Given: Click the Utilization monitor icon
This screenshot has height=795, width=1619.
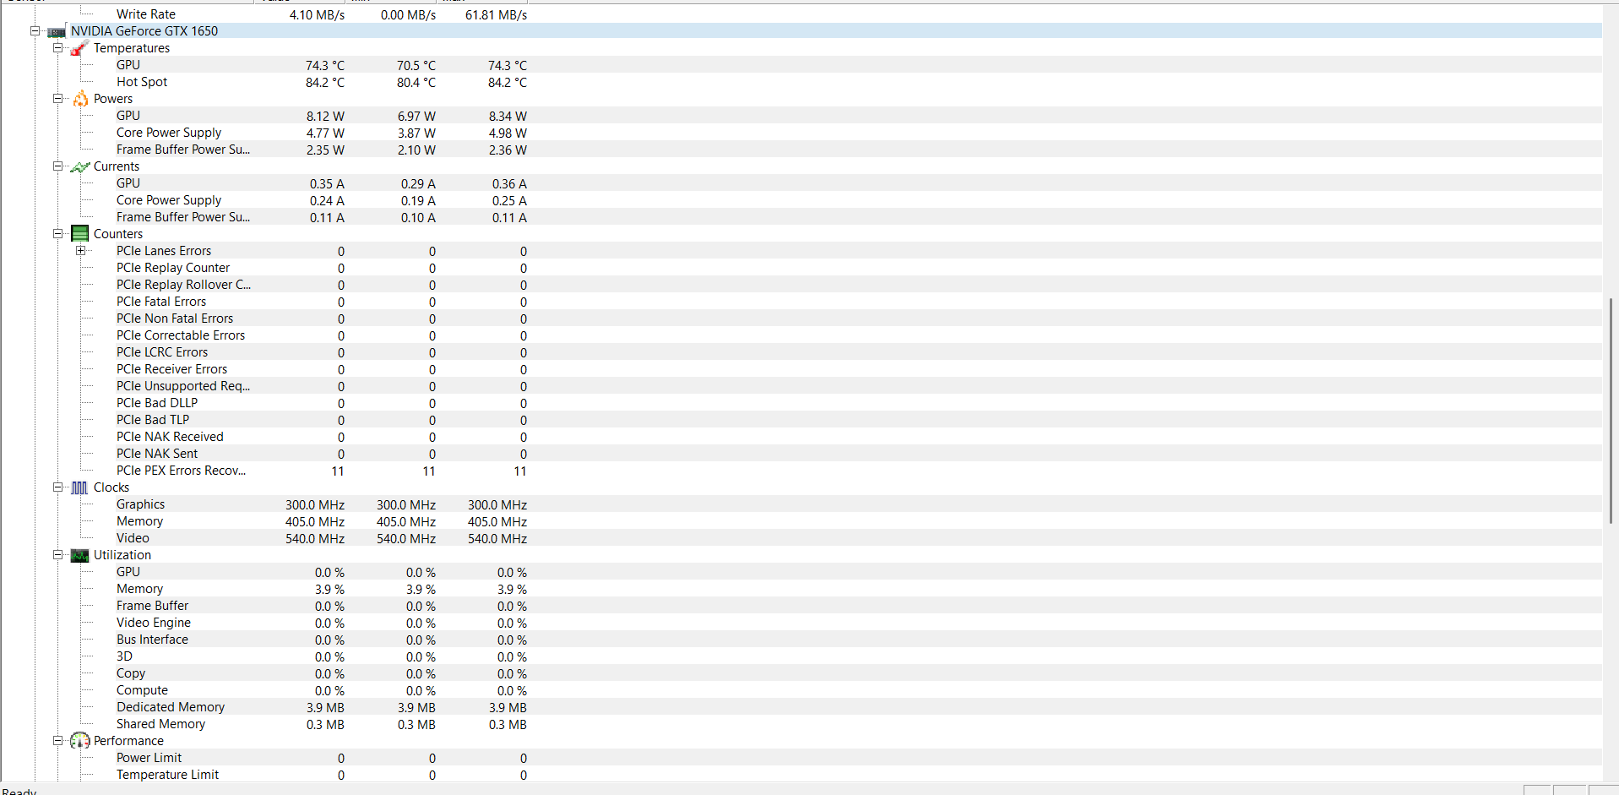Looking at the screenshot, I should 80,555.
